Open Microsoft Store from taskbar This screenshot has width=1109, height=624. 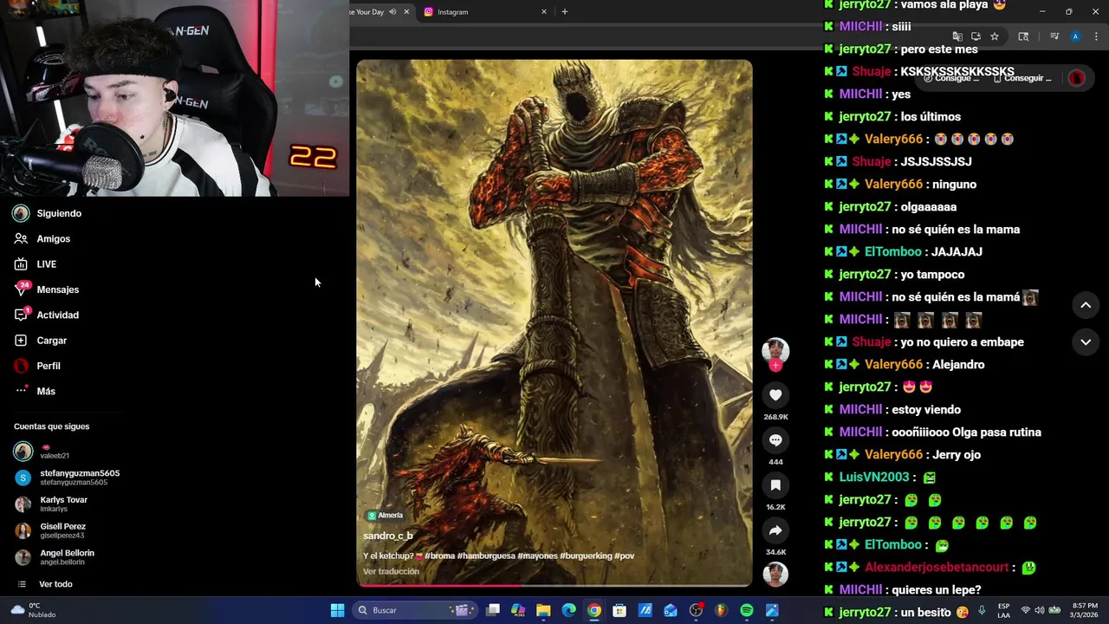(619, 610)
